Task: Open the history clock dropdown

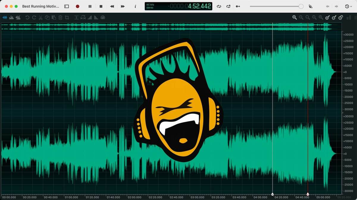Action: (348, 6)
